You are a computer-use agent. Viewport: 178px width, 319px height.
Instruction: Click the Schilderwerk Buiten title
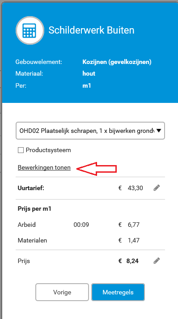91,30
